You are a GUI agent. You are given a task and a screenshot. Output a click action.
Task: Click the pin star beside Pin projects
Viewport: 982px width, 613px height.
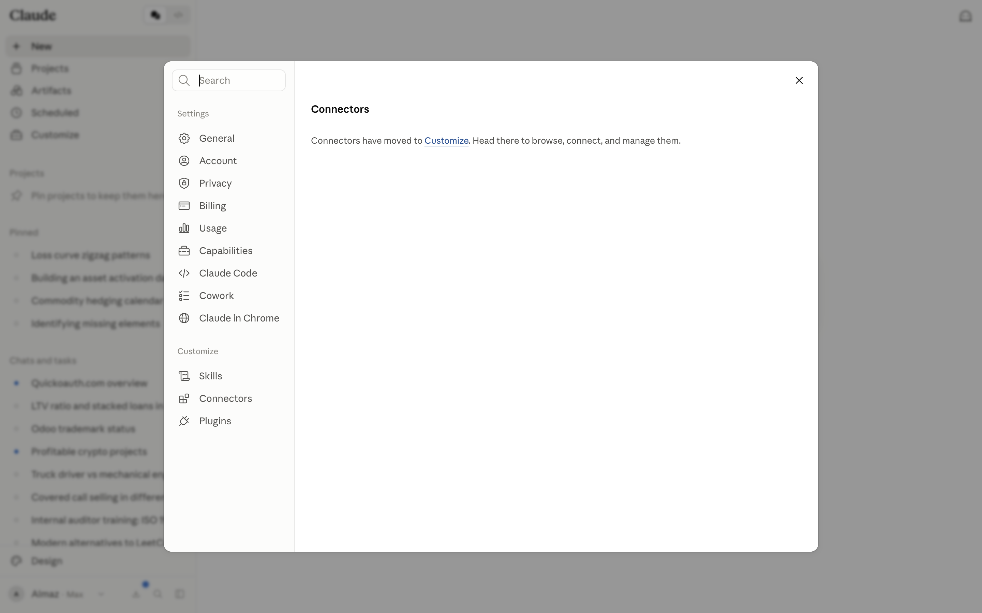point(16,196)
